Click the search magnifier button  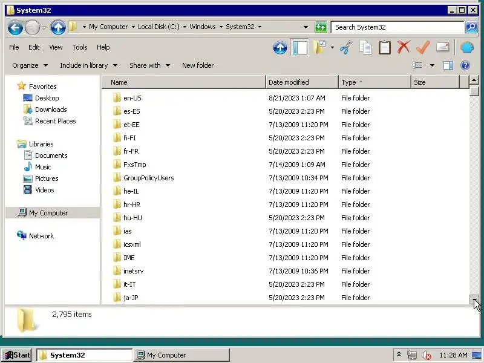coord(471,27)
